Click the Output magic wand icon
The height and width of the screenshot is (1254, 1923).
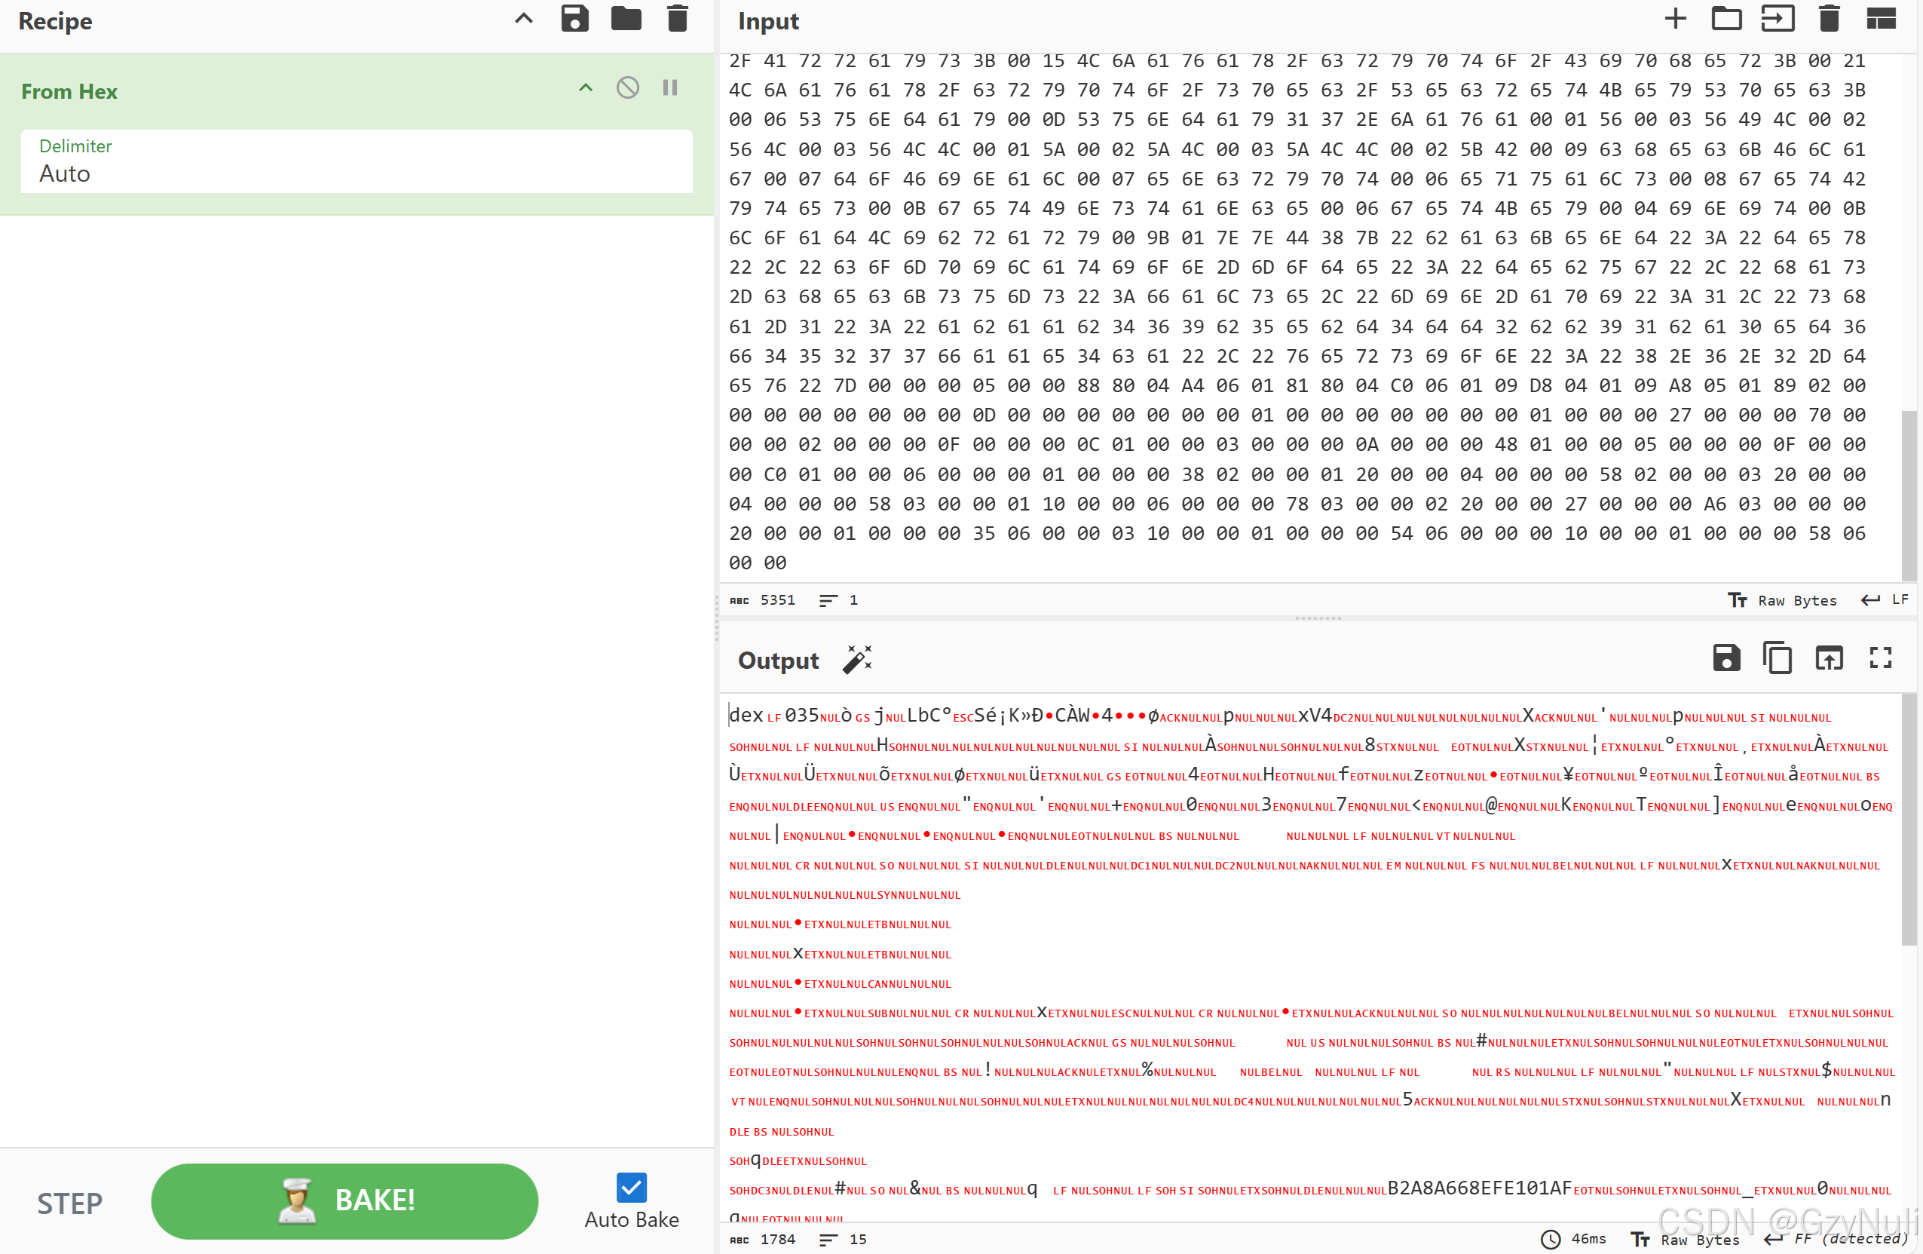(857, 659)
